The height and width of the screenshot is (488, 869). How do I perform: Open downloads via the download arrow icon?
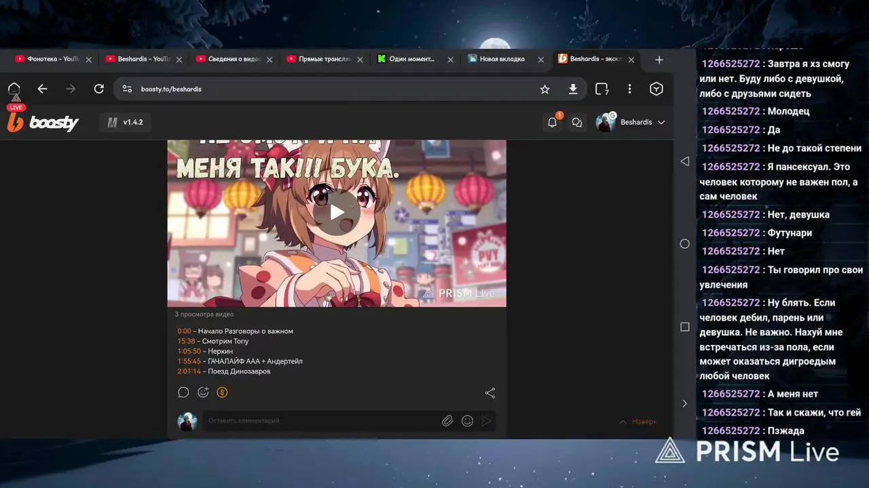(573, 89)
